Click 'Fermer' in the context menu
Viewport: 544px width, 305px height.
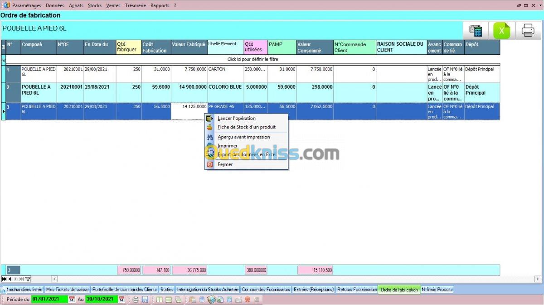(225, 165)
